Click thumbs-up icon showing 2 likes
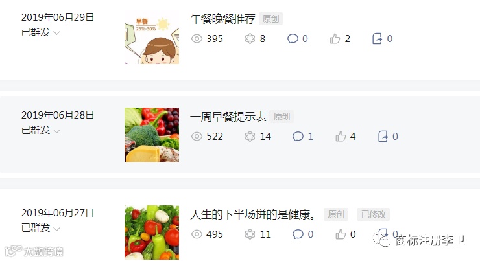This screenshot has width=480, height=261. [335, 39]
